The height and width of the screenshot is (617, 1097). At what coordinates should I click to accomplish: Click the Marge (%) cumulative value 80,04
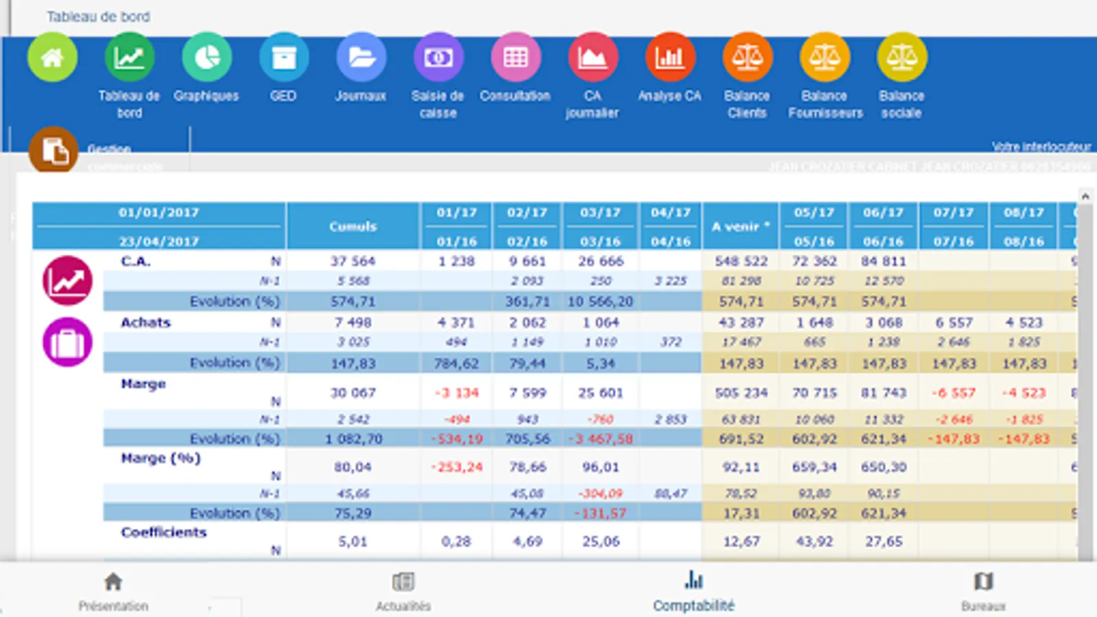point(353,467)
